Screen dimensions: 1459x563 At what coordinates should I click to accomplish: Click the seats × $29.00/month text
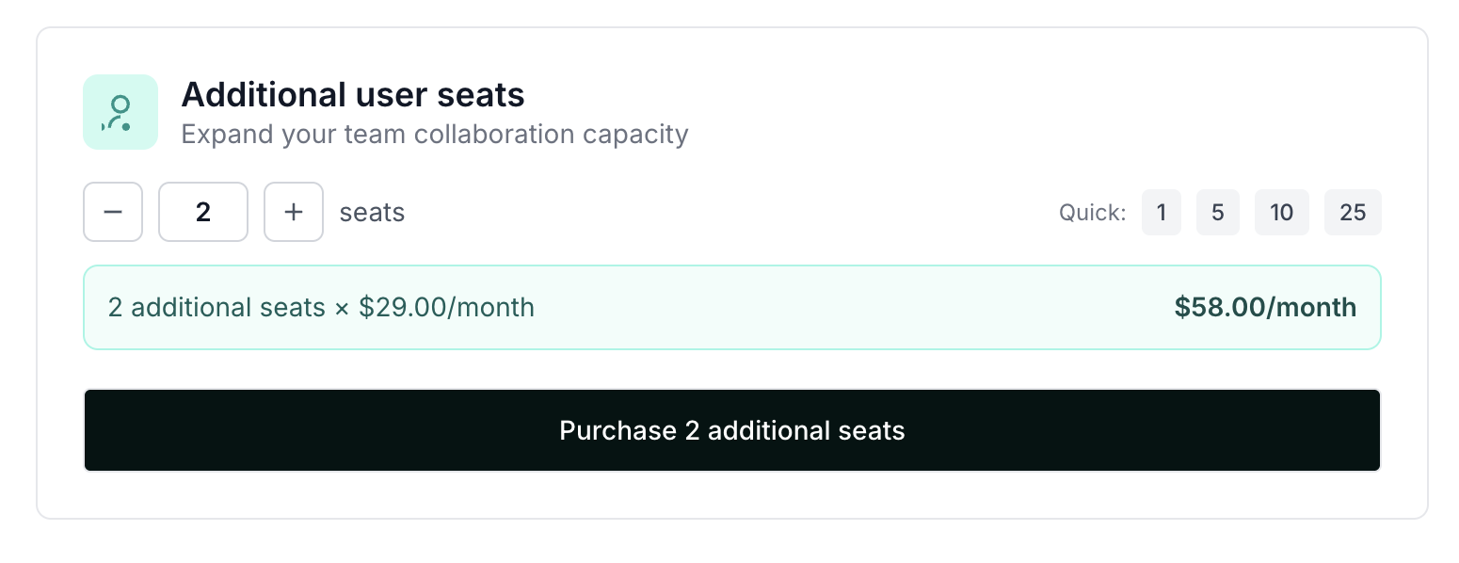[321, 307]
